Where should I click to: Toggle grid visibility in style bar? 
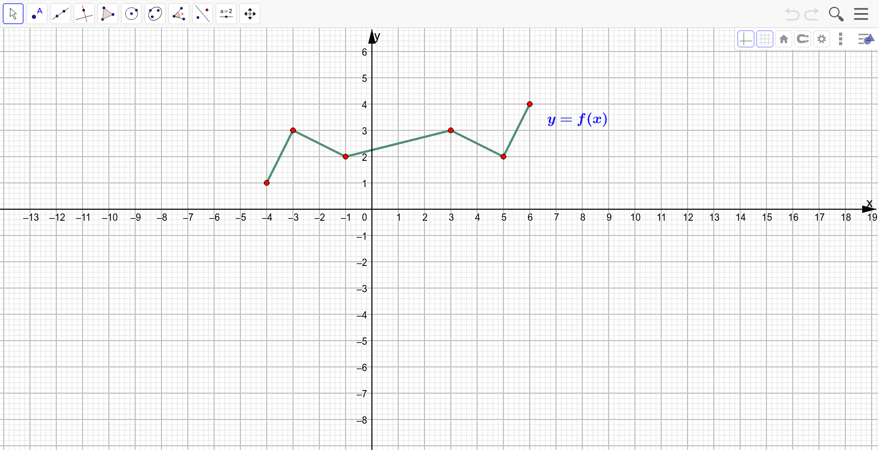coord(765,39)
